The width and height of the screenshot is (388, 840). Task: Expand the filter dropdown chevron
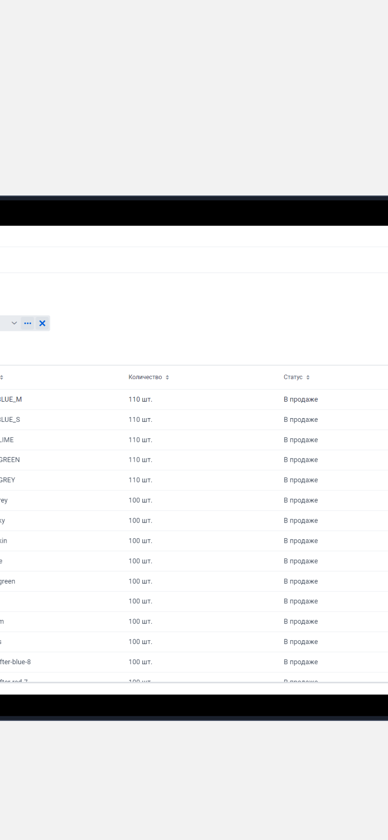(14, 323)
